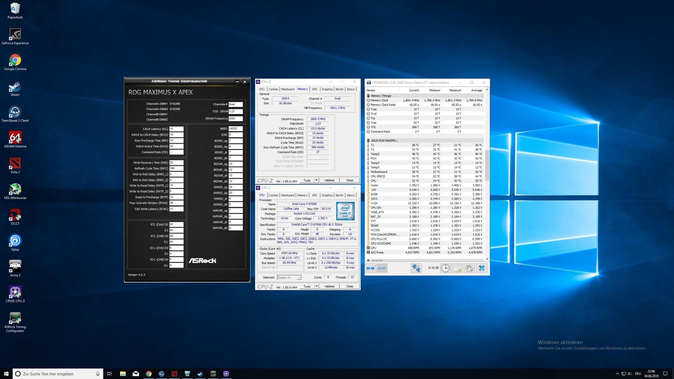Click the tREFI value field
This screenshot has width=674, height=379.
point(235,129)
